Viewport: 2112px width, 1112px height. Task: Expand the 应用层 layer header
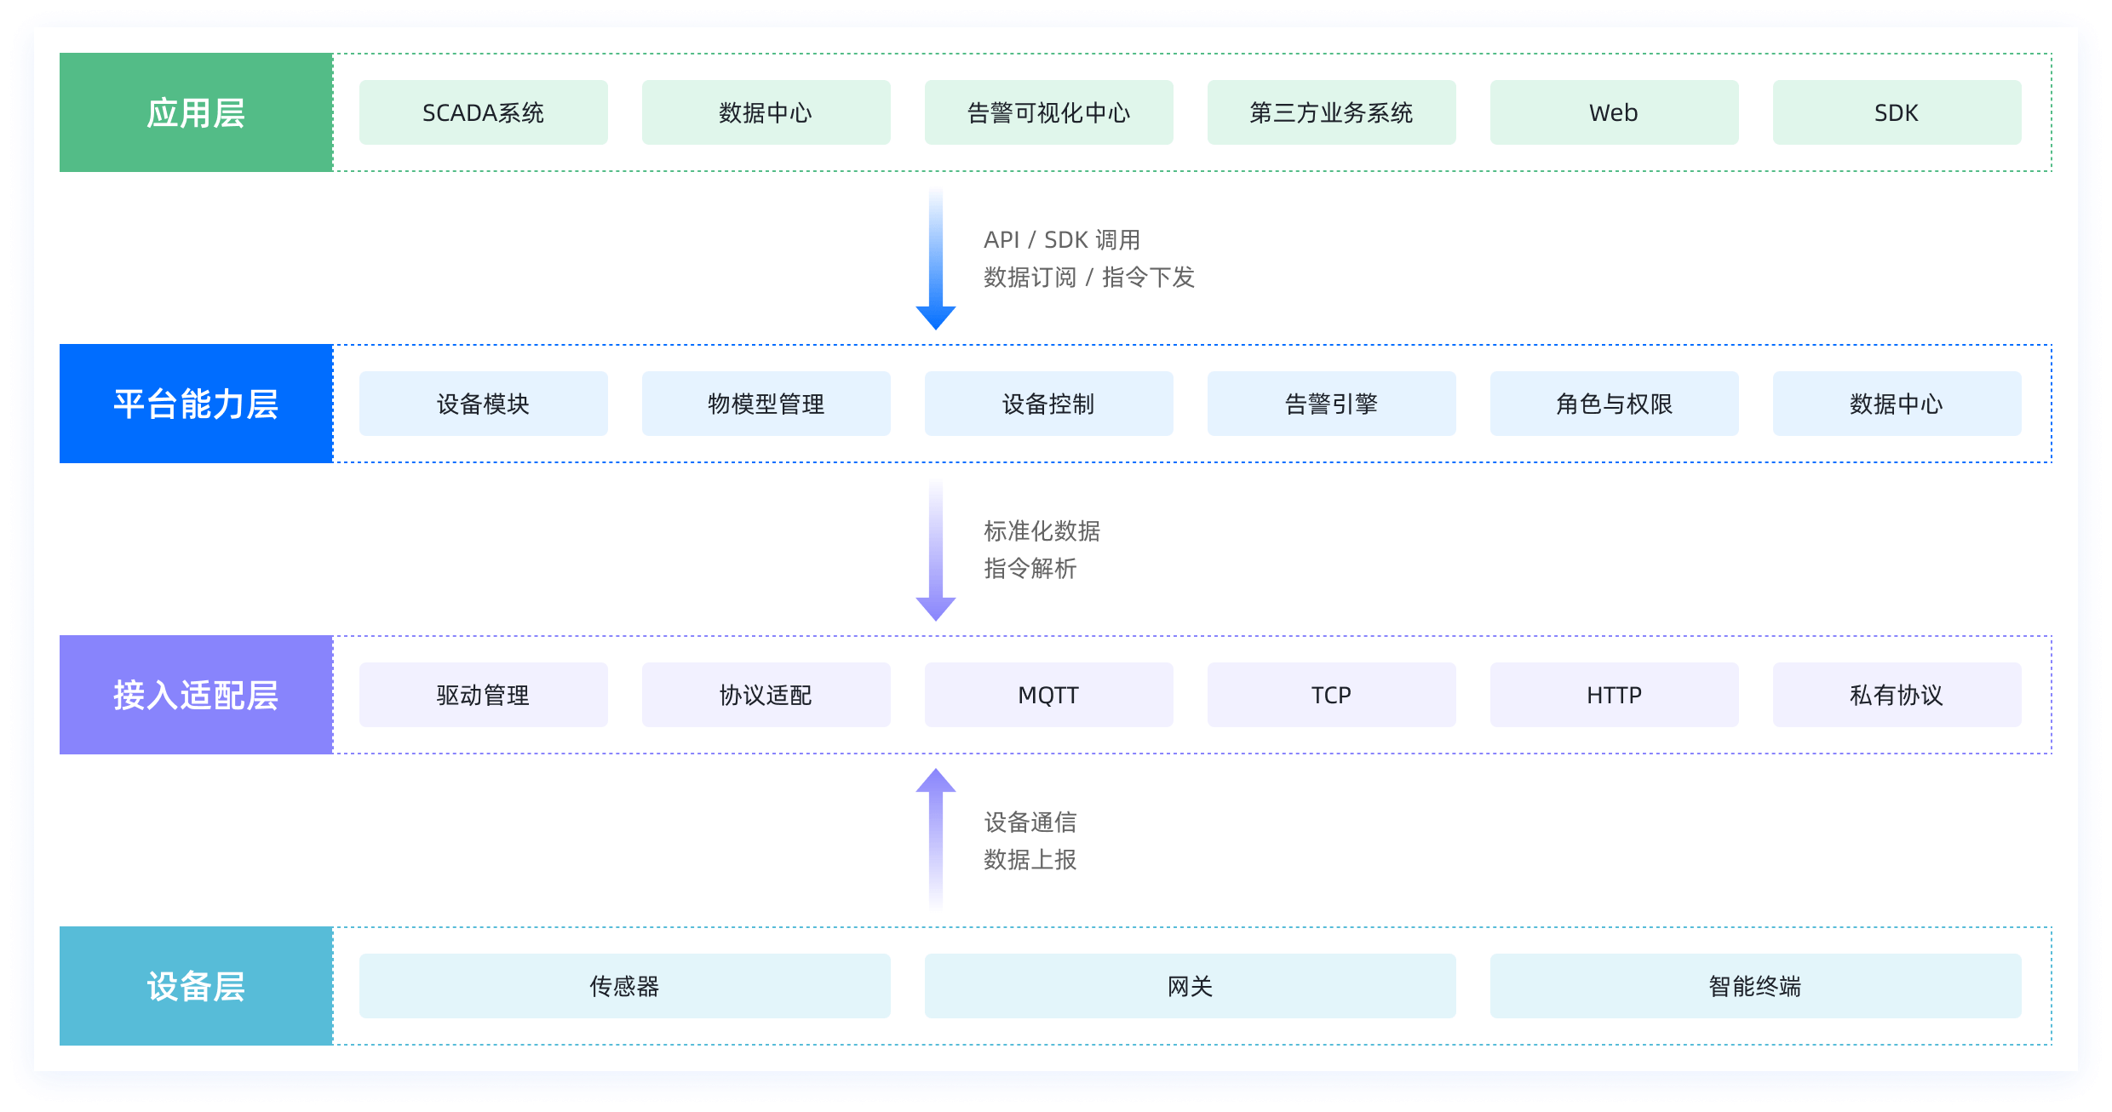point(195,112)
